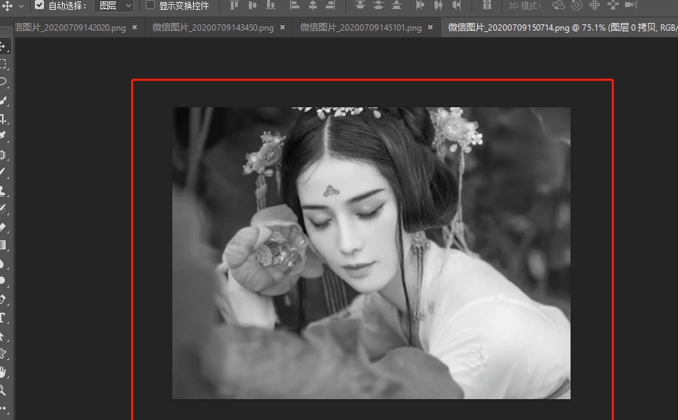This screenshot has height=420, width=678.
Task: Select the Gradient tool
Action: click(x=3, y=244)
